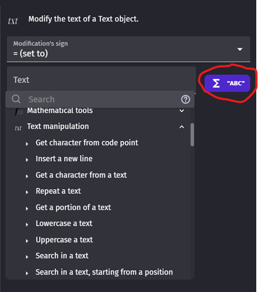
Task: Click the help question mark icon
Action: pos(186,99)
